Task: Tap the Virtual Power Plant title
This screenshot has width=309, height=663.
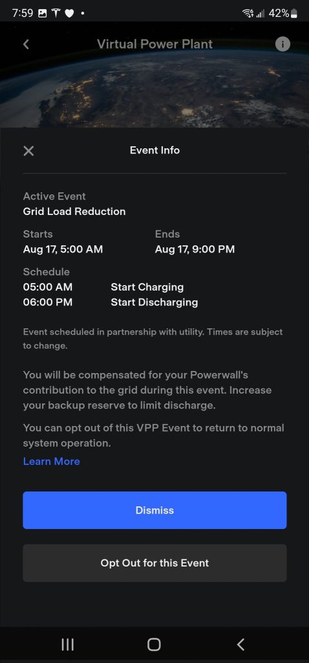Action: [x=155, y=44]
